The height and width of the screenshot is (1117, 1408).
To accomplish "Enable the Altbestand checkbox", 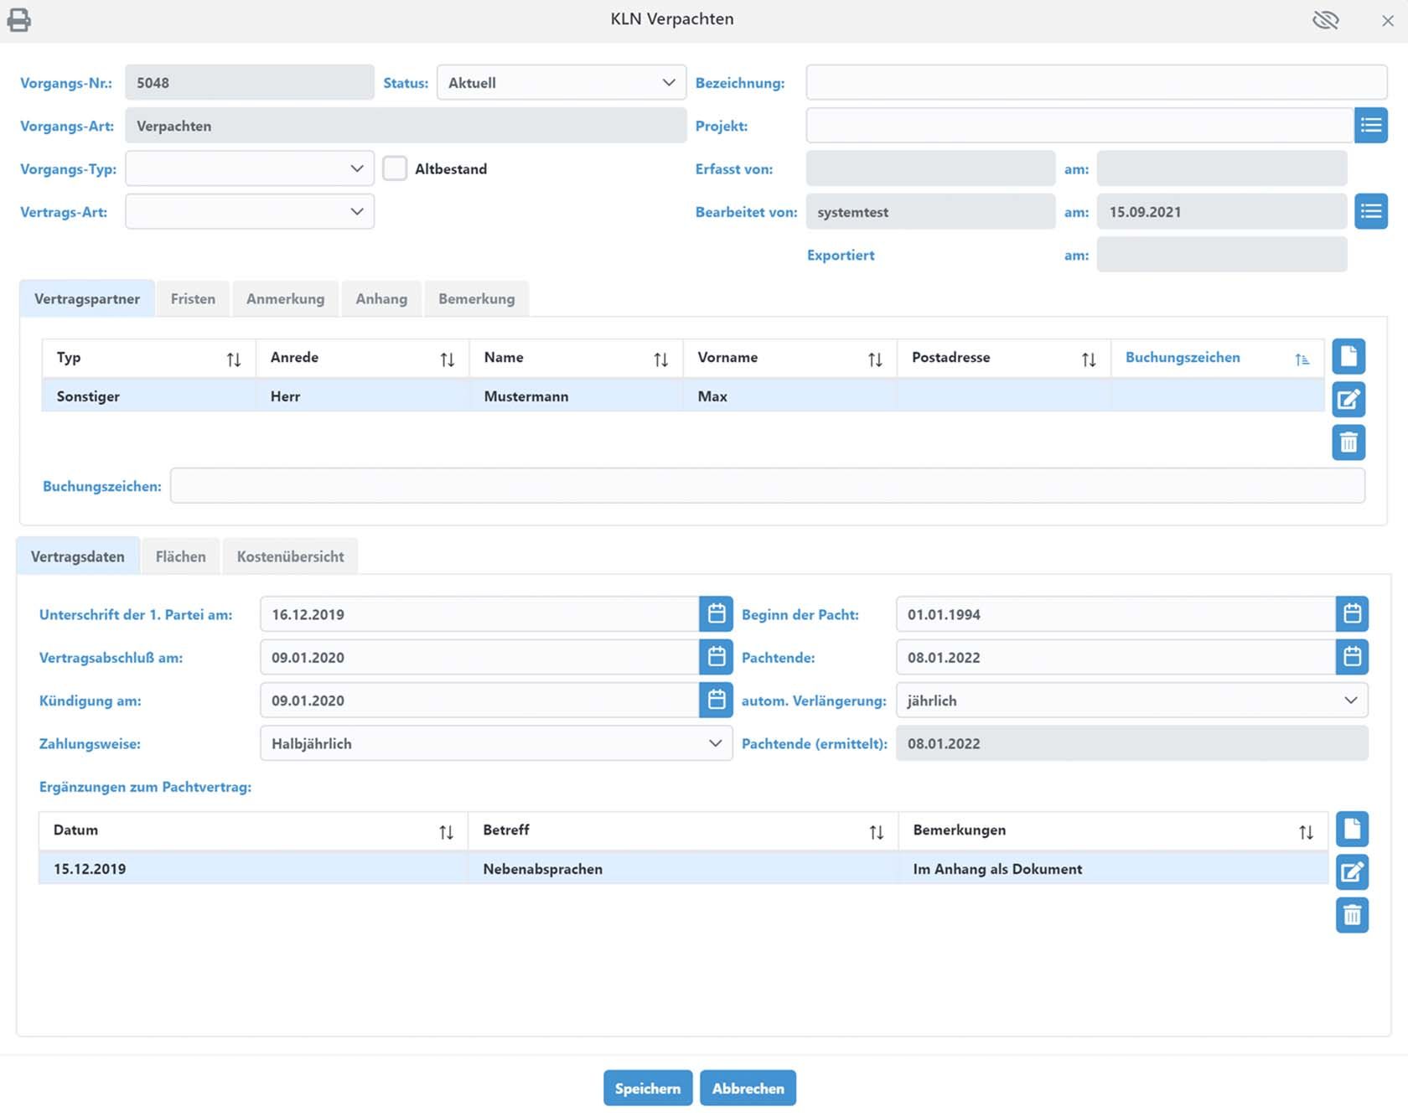I will [395, 168].
